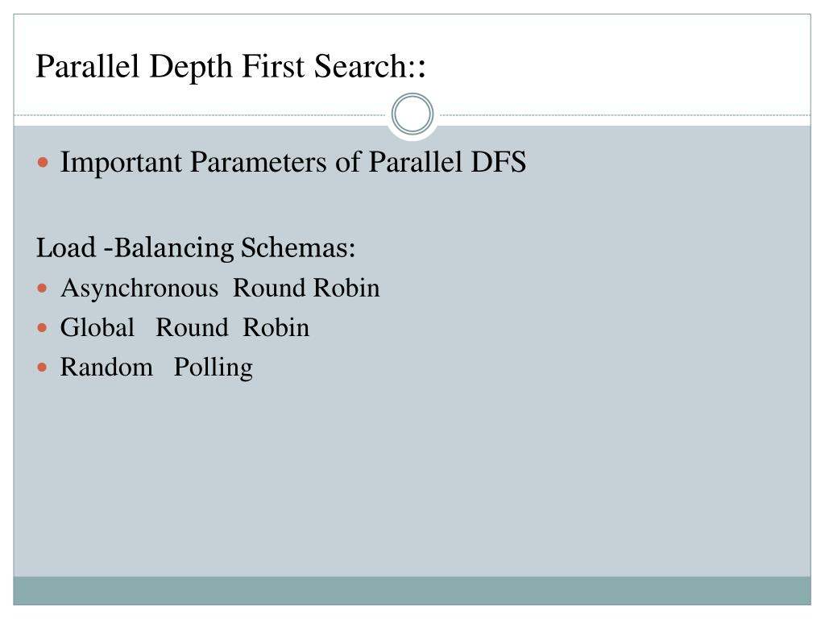Click the word DFS in first bullet
This screenshot has width=825, height=619.
[x=498, y=162]
